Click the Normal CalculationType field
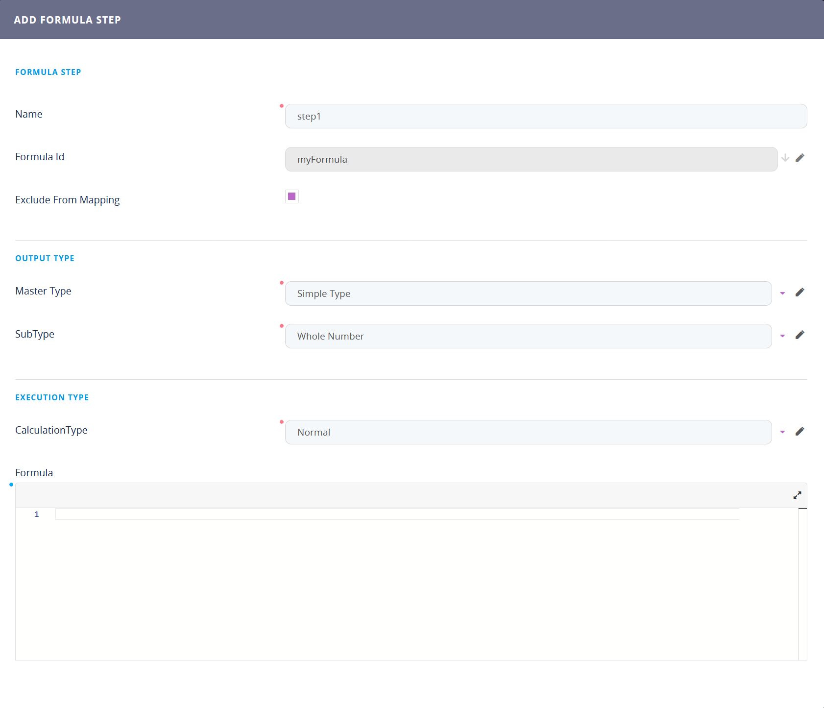824x708 pixels. (x=528, y=432)
